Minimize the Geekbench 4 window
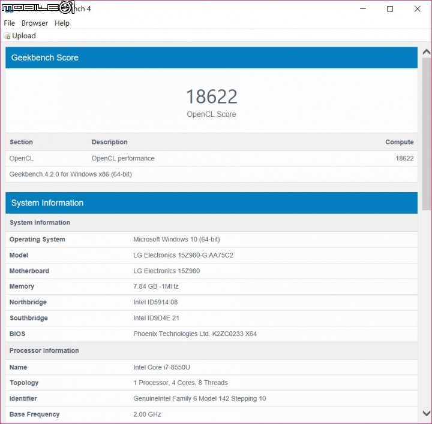 (363, 9)
